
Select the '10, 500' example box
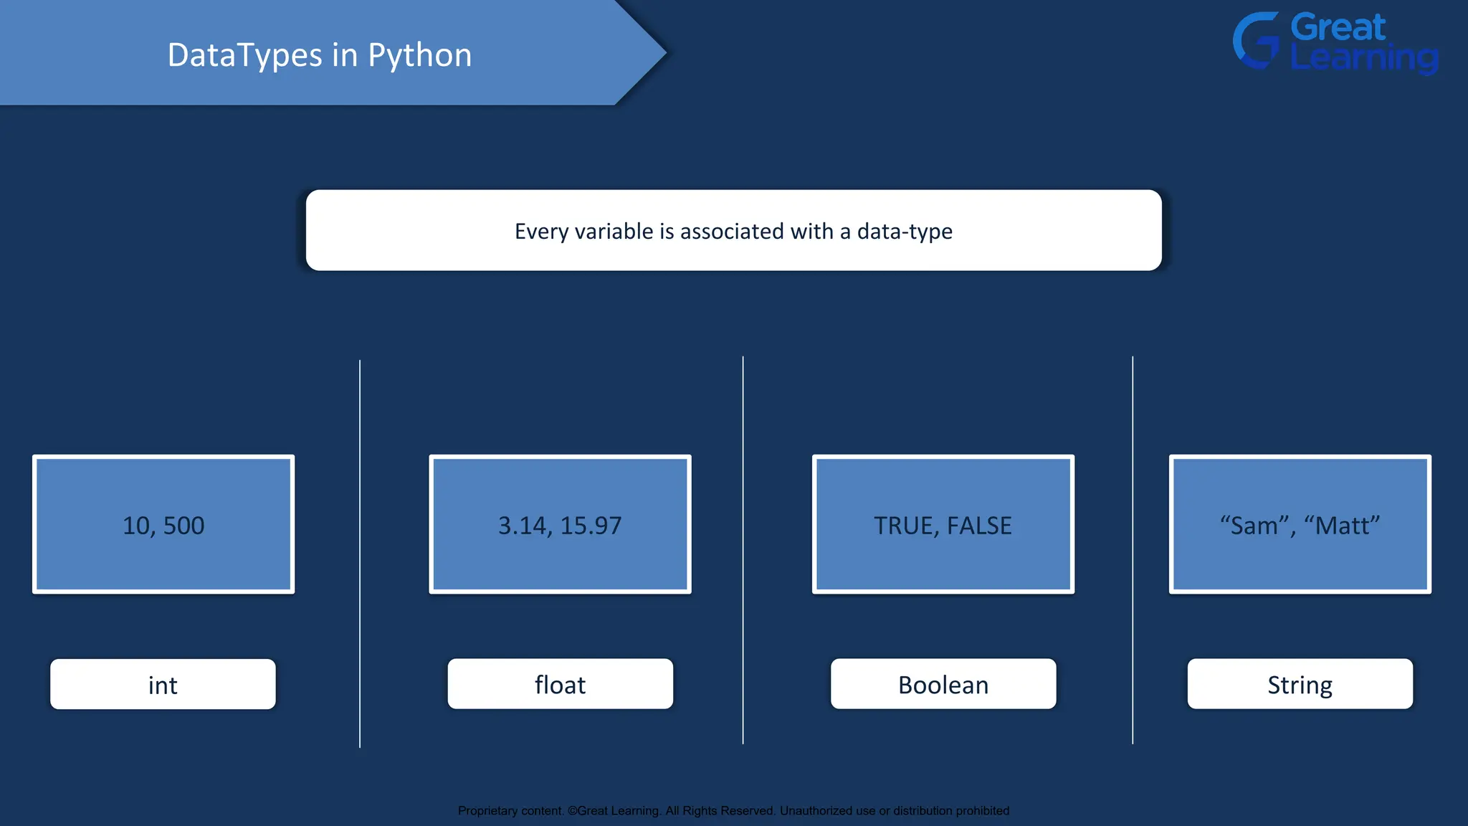pyautogui.click(x=163, y=524)
